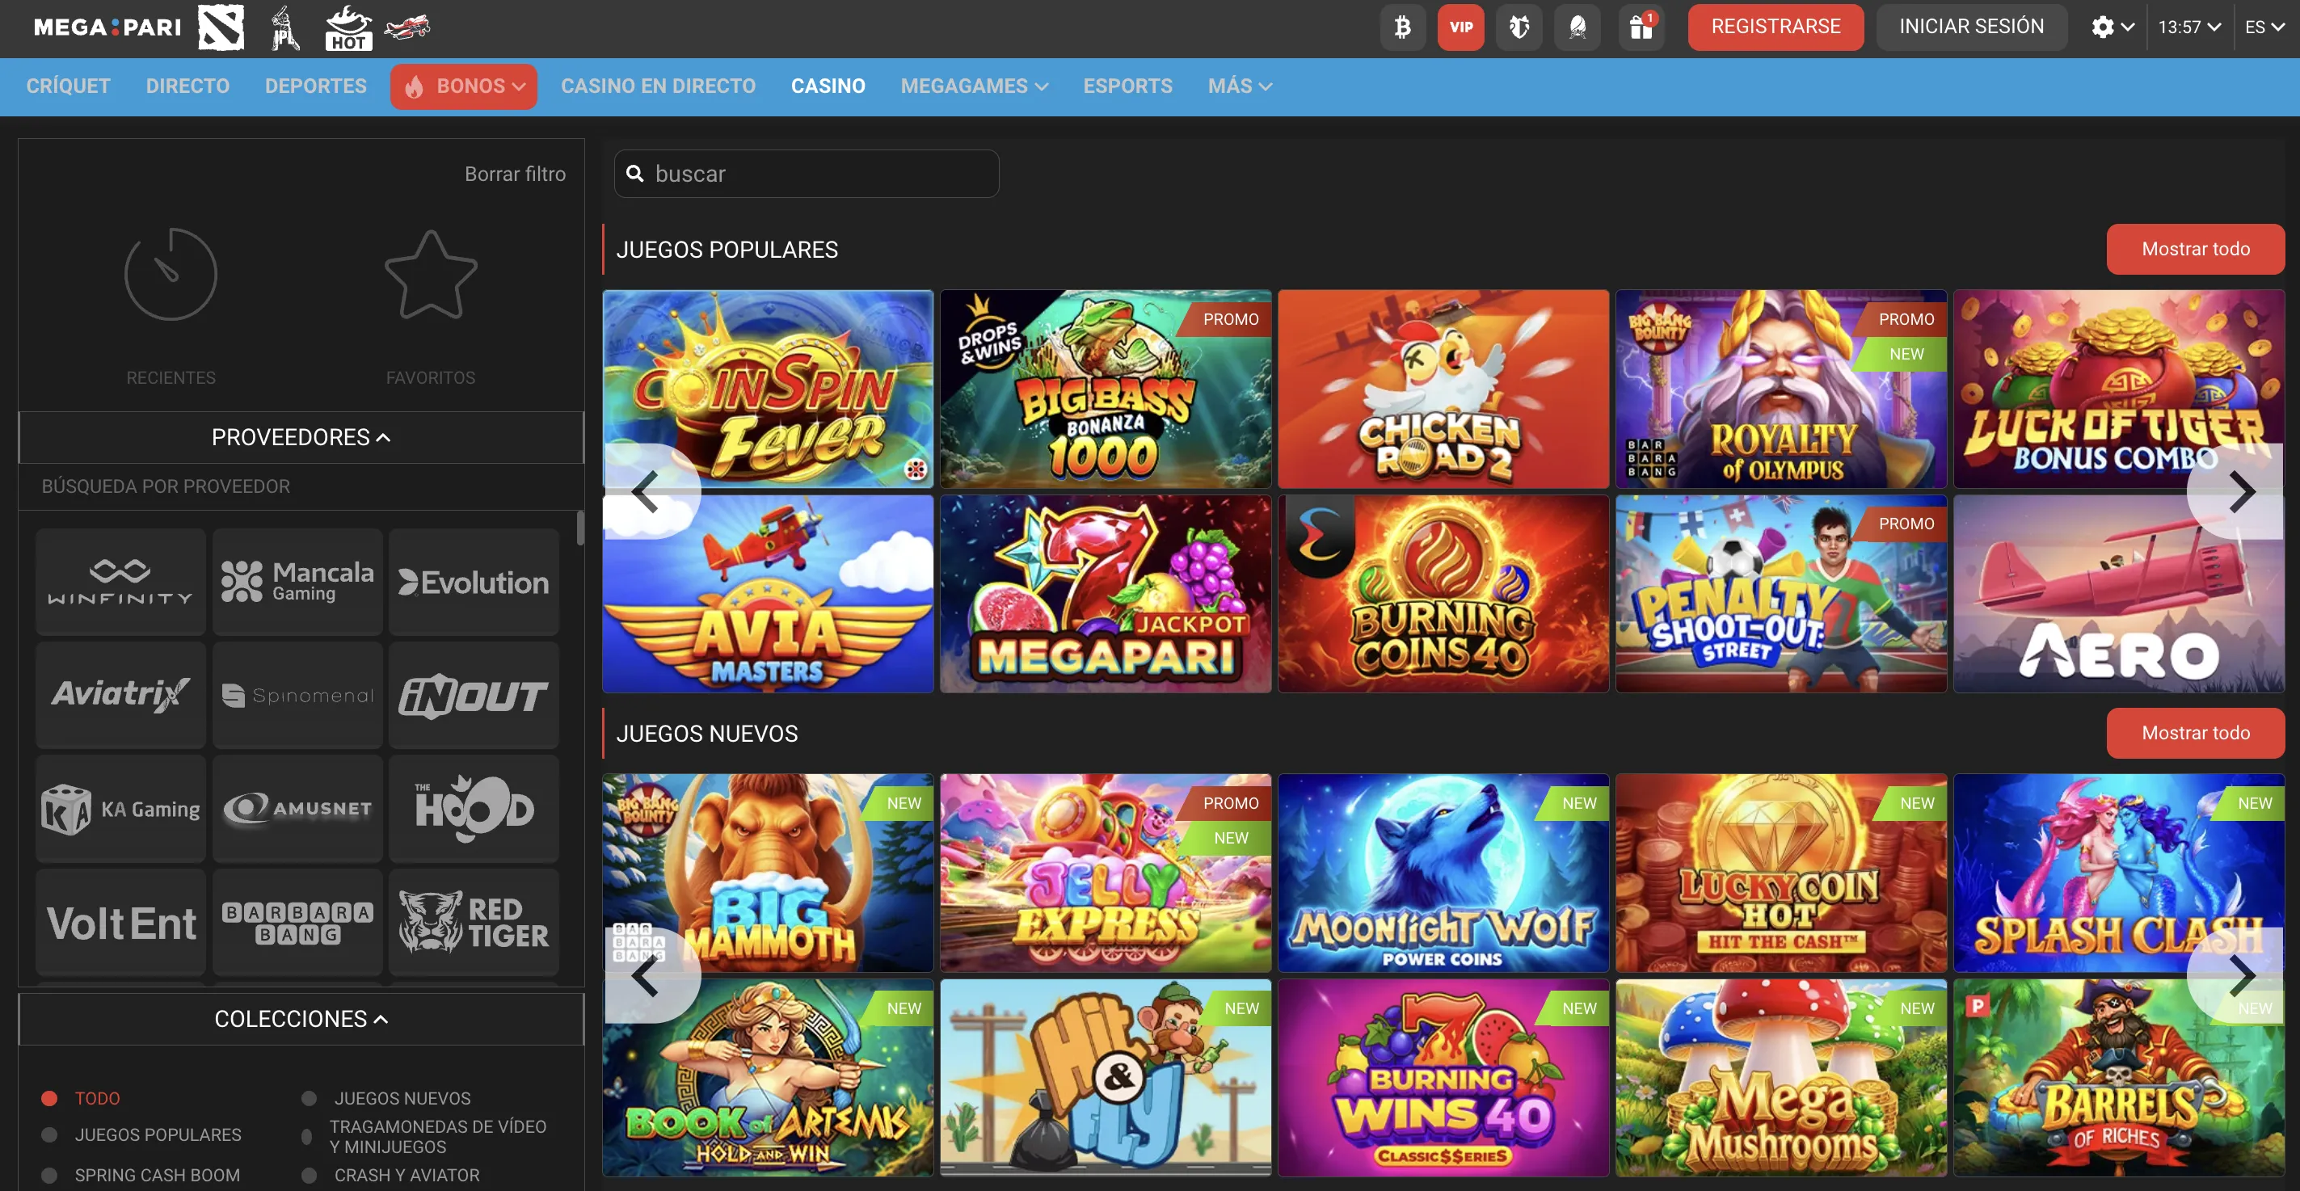Open the Bitcoin payments icon

click(x=1403, y=27)
